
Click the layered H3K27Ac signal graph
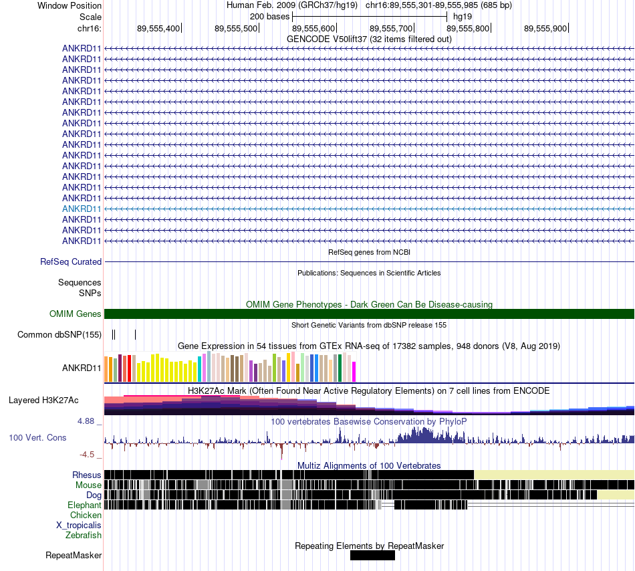point(369,405)
